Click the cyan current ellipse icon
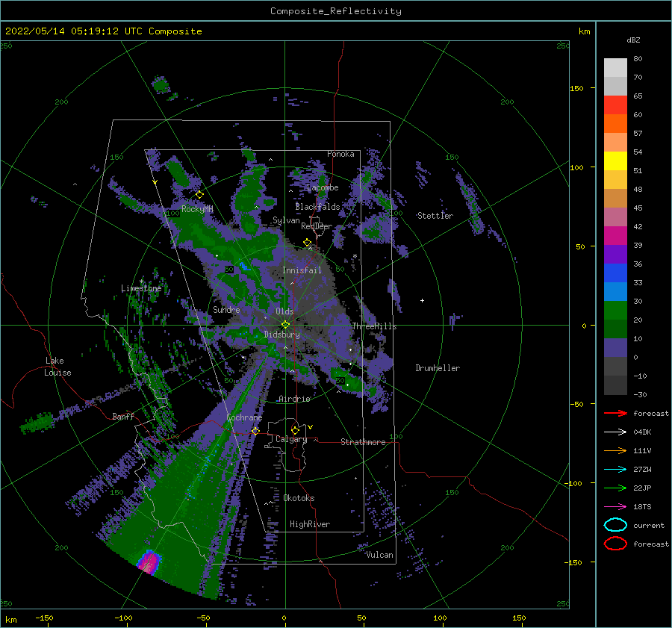 pyautogui.click(x=615, y=525)
